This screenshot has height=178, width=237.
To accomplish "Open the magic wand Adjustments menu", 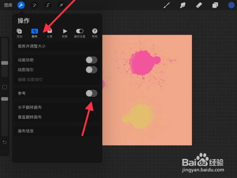I will (35, 5).
